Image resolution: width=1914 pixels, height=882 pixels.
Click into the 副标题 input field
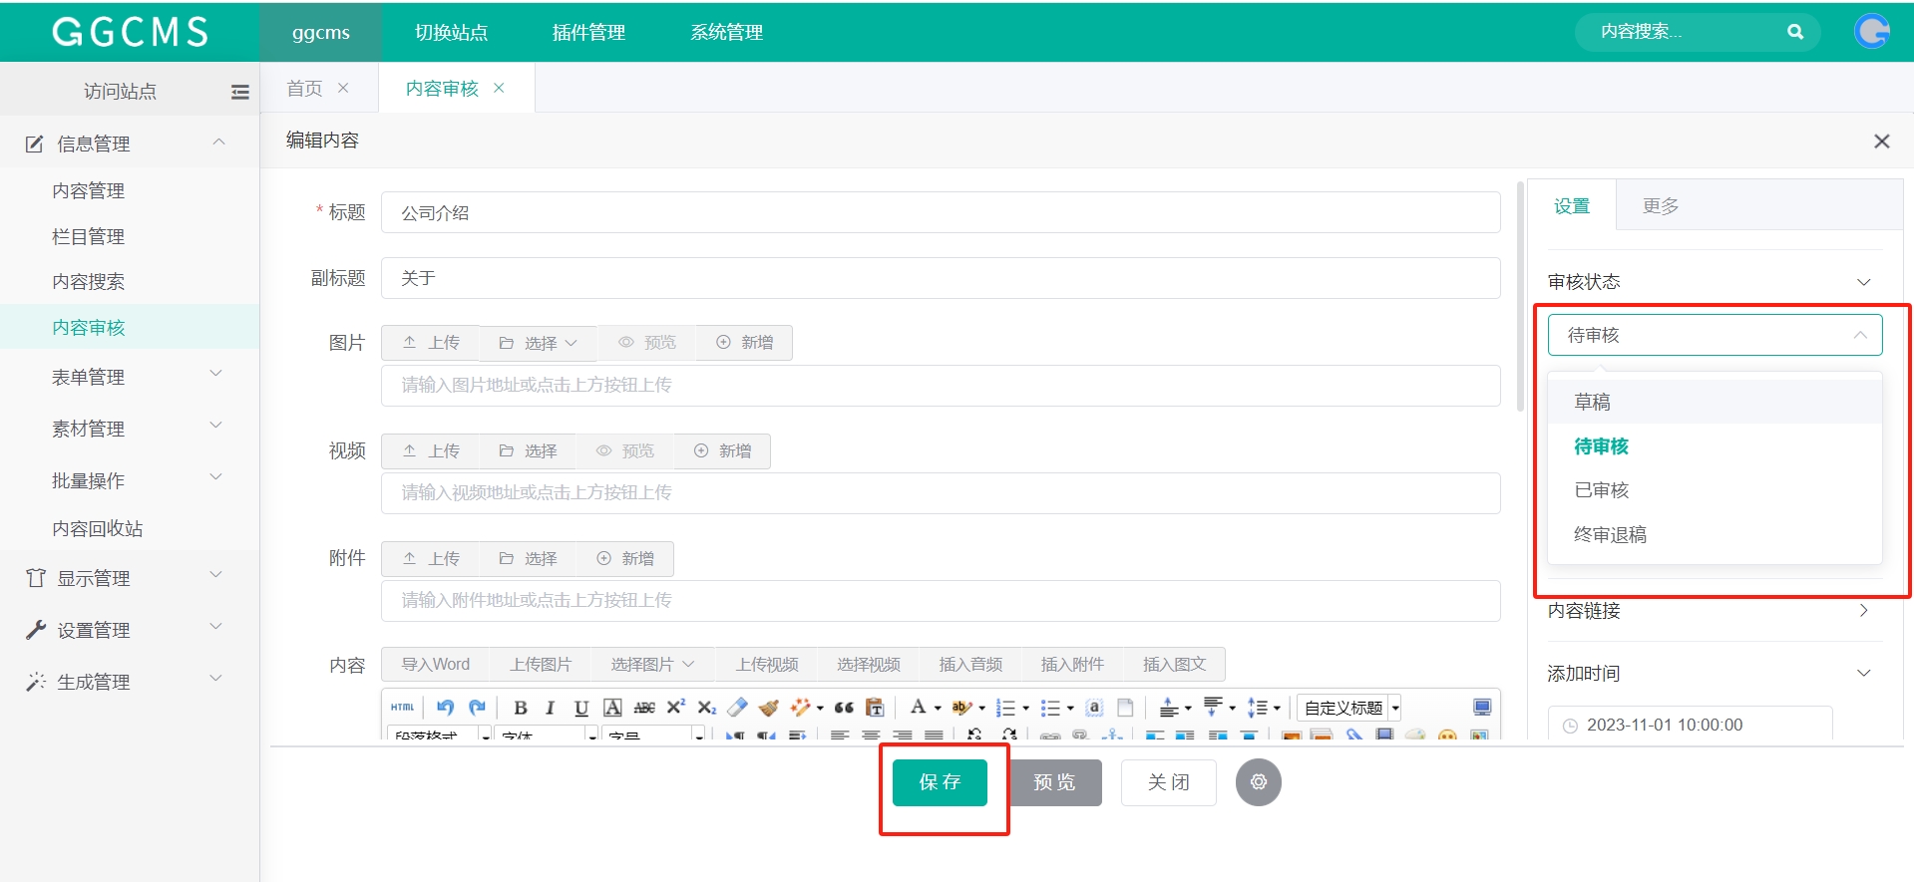(940, 278)
